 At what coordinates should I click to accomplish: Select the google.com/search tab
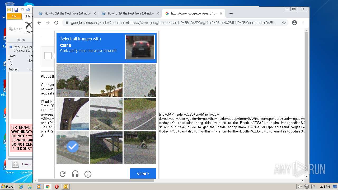click(x=194, y=13)
